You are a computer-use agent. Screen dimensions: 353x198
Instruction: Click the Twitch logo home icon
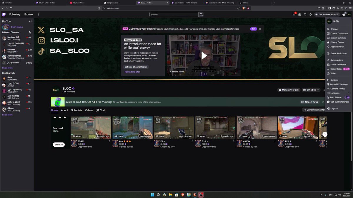click(x=4, y=14)
